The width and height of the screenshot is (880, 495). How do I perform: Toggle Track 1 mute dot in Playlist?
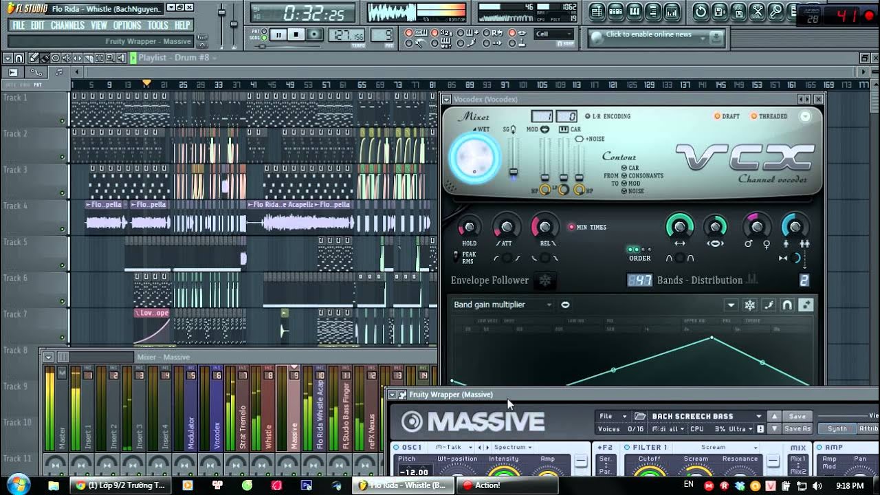63,122
